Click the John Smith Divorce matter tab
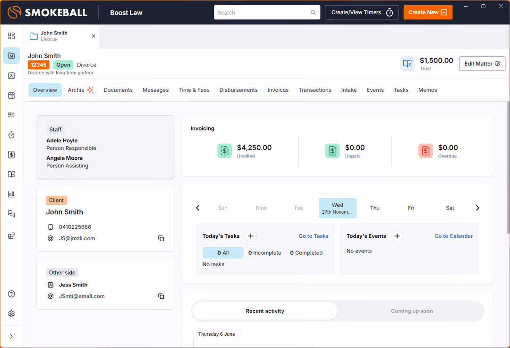Image resolution: width=510 pixels, height=348 pixels. tap(61, 36)
